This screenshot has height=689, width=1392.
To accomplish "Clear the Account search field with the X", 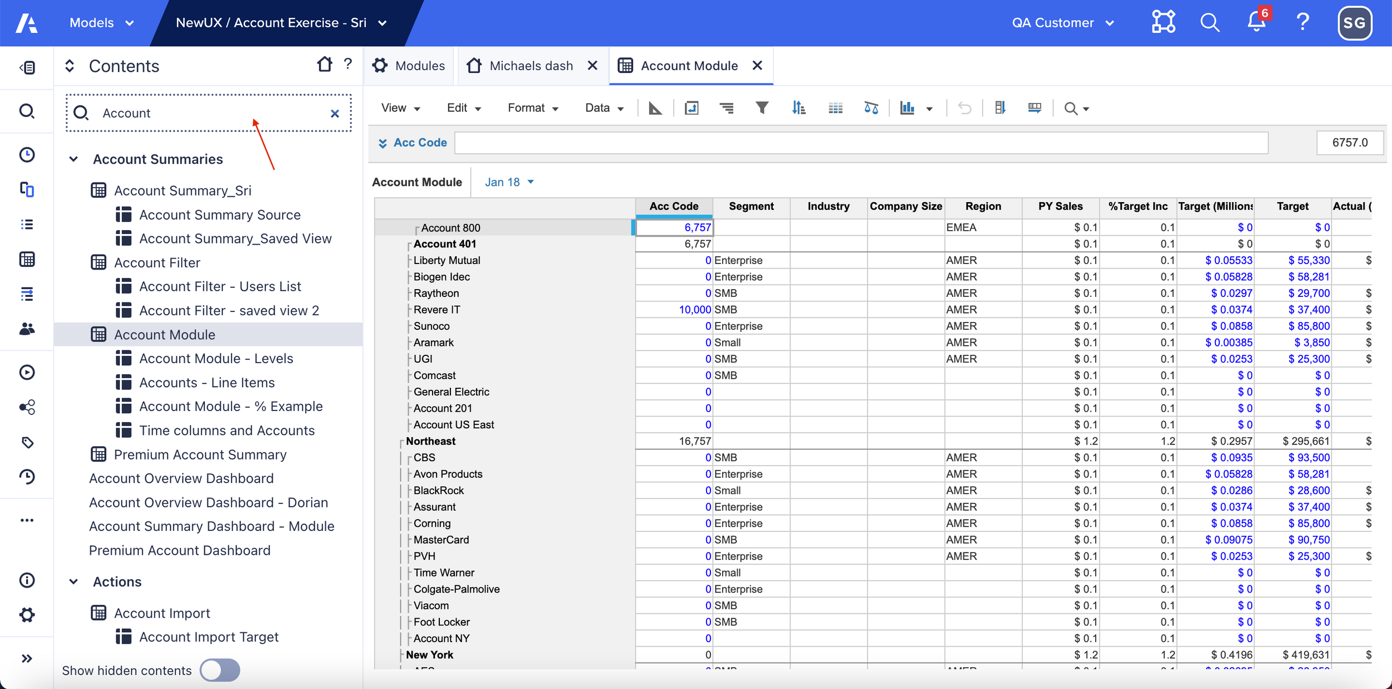I will (x=335, y=113).
